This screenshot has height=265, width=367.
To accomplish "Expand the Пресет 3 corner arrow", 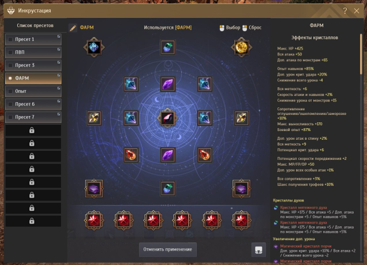I will click(59, 62).
